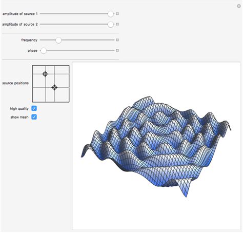The height and width of the screenshot is (233, 243).
Task: Open the panel options plus icon
Action: coord(239,6)
